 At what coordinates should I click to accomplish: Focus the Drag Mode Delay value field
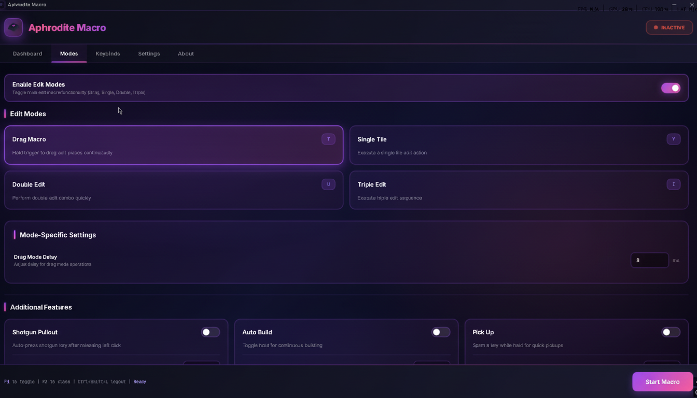[x=649, y=260]
